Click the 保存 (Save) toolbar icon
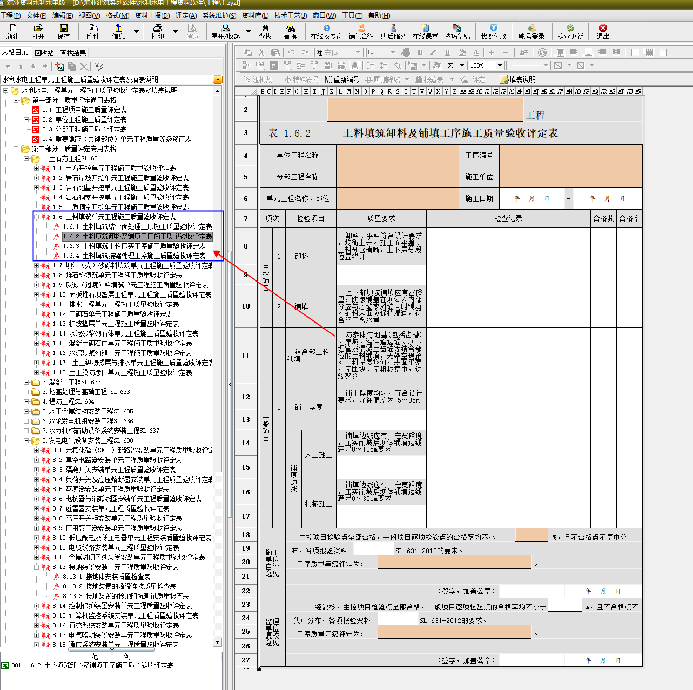The height and width of the screenshot is (690, 693). pos(64,32)
